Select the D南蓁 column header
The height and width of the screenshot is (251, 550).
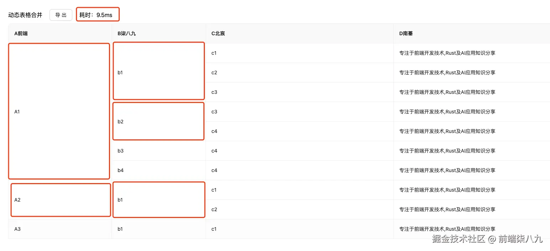point(406,33)
